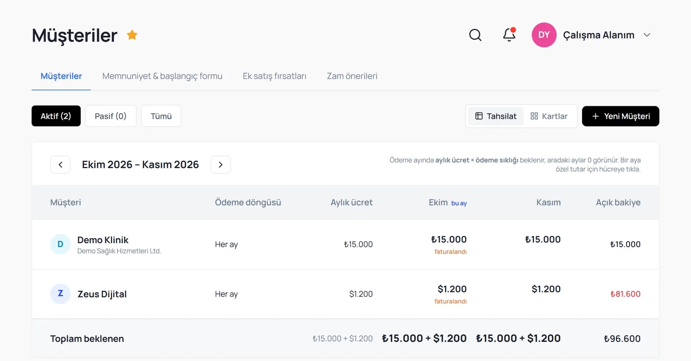
Task: Click the Demo Sağlık Hizmetleri Ltd. subtitle
Action: pyautogui.click(x=119, y=251)
